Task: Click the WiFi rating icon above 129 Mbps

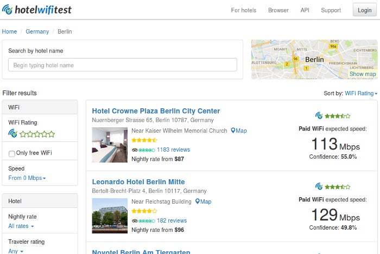Action: 319,186
